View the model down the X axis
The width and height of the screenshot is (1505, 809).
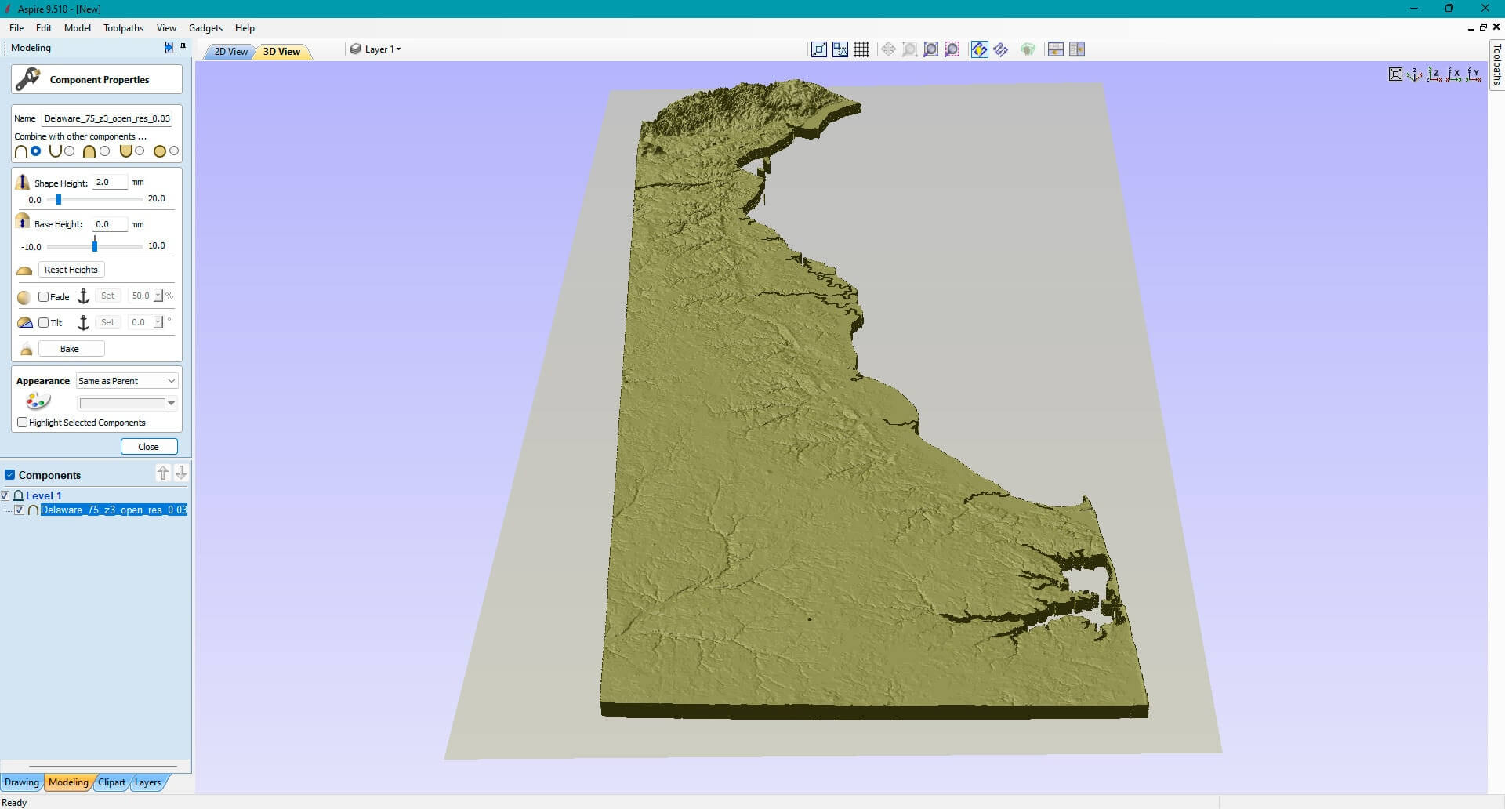(x=1454, y=74)
